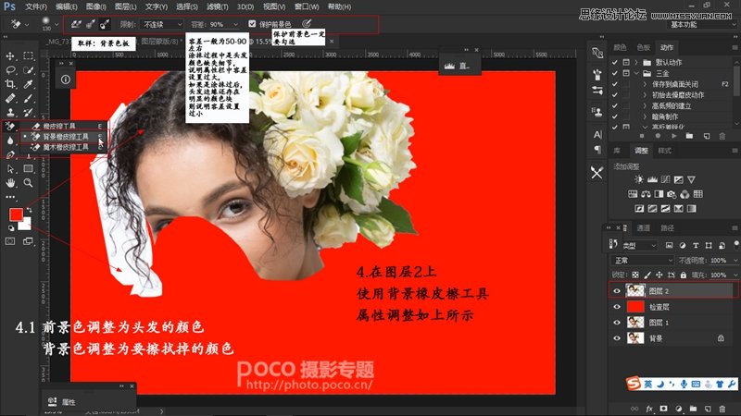Select the Blur (water drop) tool

tap(10, 141)
